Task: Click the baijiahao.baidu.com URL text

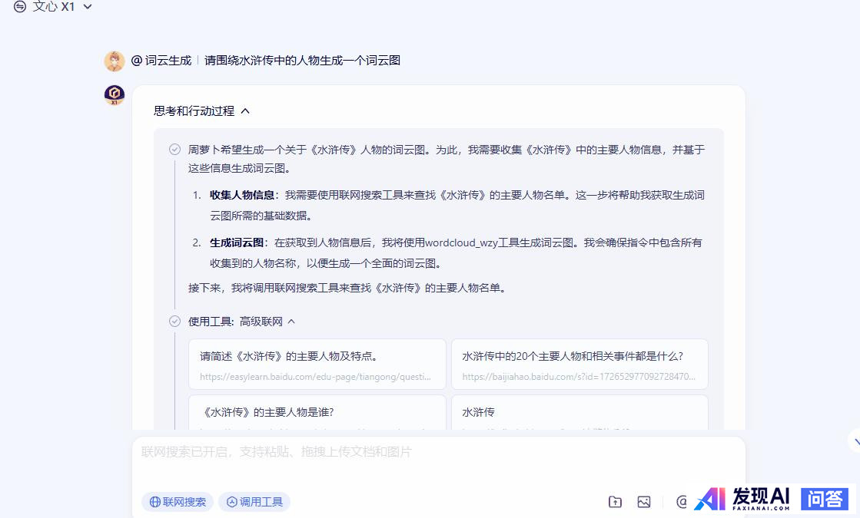Action: pyautogui.click(x=579, y=377)
